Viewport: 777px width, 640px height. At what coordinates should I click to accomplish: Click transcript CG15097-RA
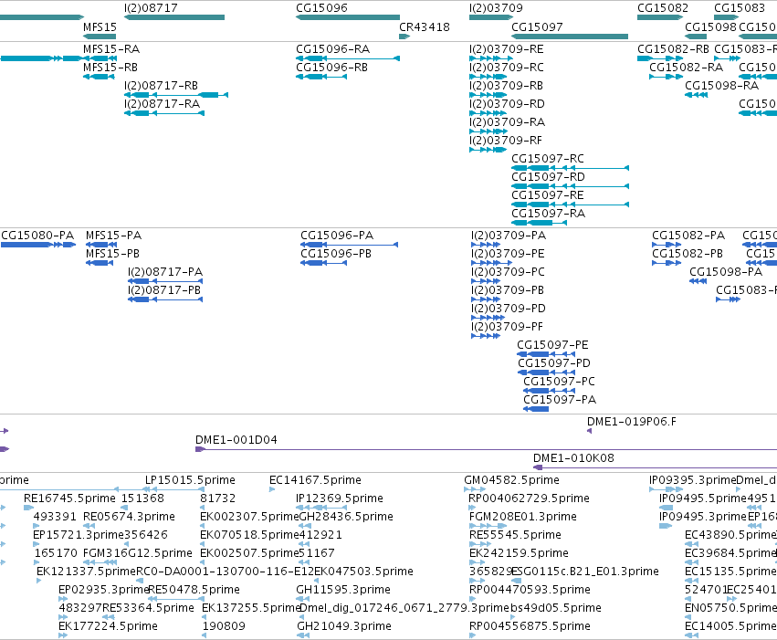tap(539, 223)
